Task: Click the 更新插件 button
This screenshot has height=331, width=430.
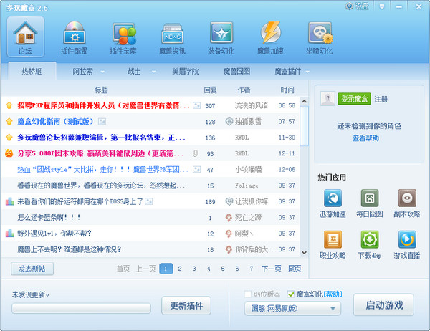Action: coord(186,305)
